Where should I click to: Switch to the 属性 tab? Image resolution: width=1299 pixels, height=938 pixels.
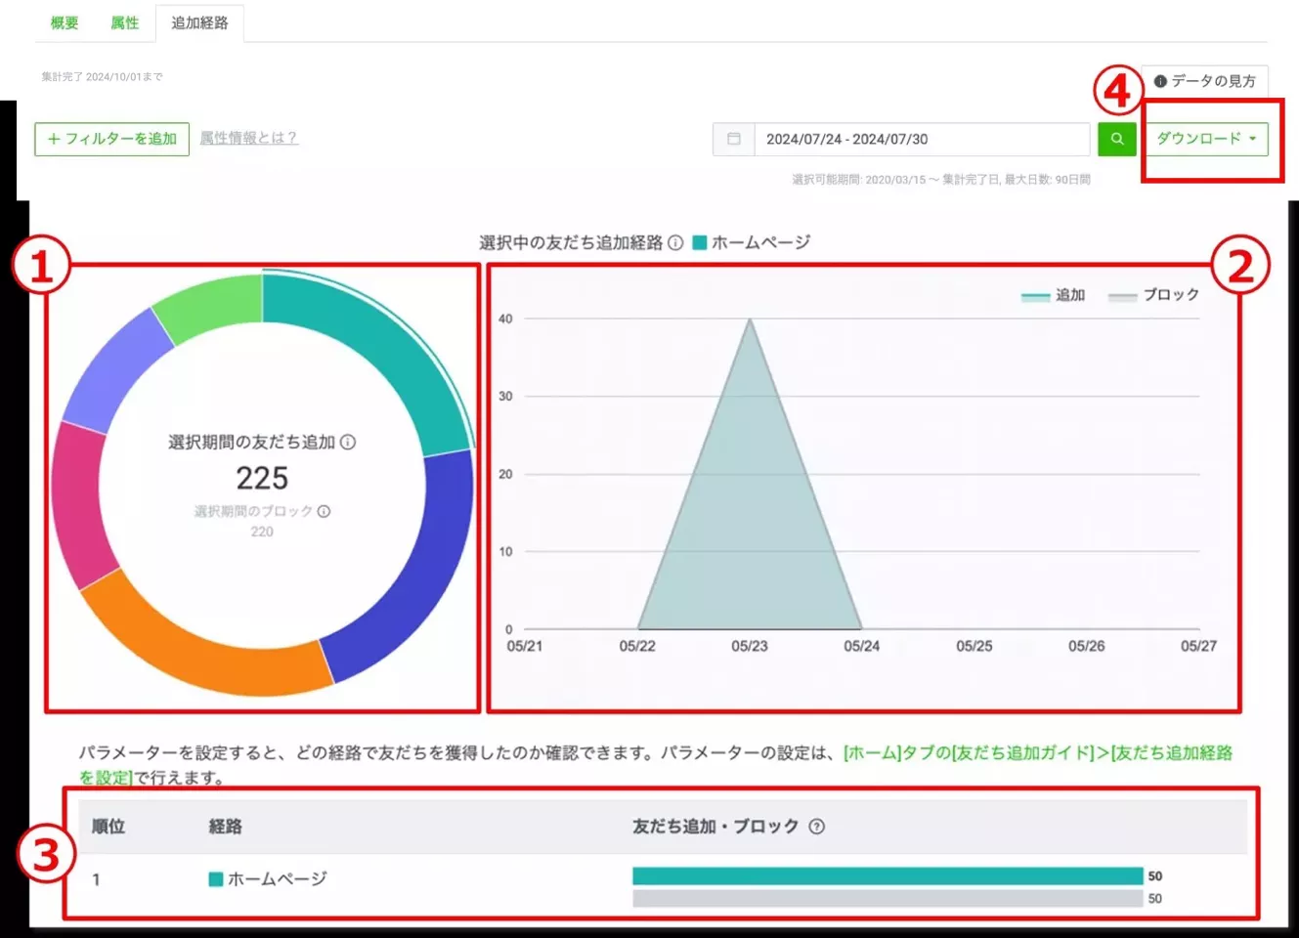[x=124, y=23]
